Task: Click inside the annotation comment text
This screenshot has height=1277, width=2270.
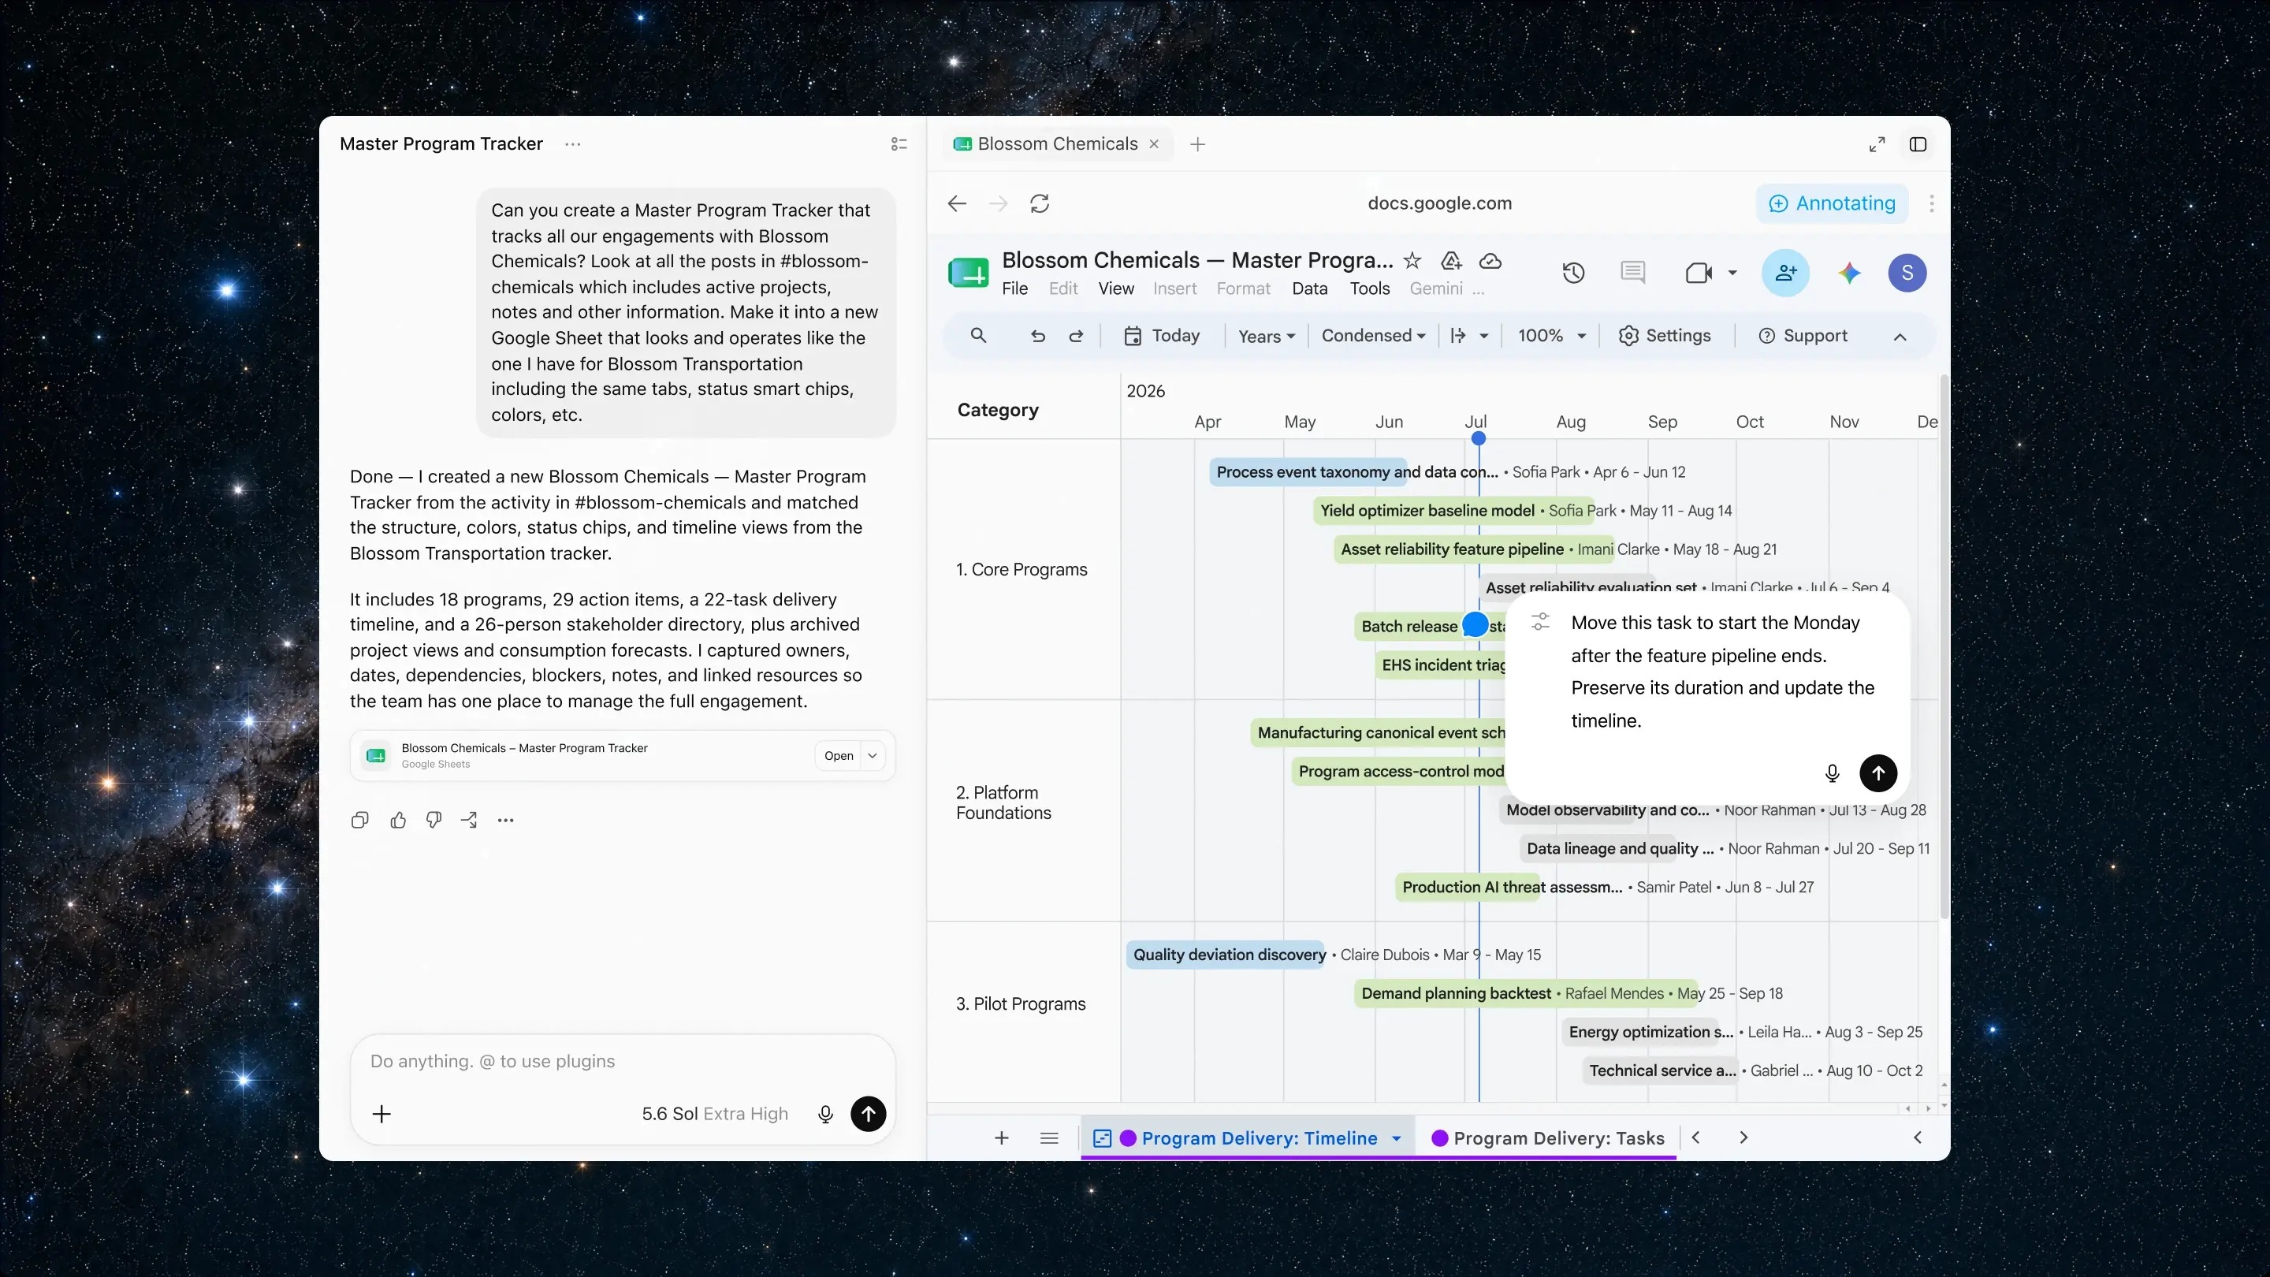Action: tap(1722, 672)
